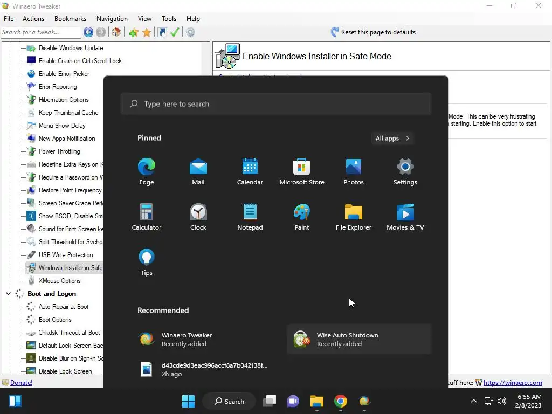The image size is (552, 414).
Task: Open Task View in taskbar
Action: (270, 401)
